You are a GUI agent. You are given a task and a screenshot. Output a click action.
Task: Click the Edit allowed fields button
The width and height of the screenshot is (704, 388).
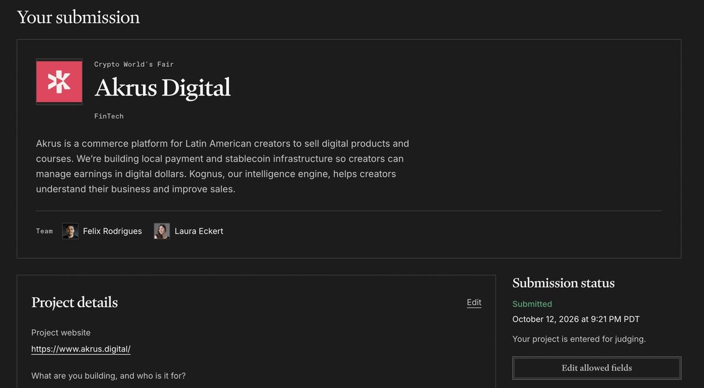(597, 368)
